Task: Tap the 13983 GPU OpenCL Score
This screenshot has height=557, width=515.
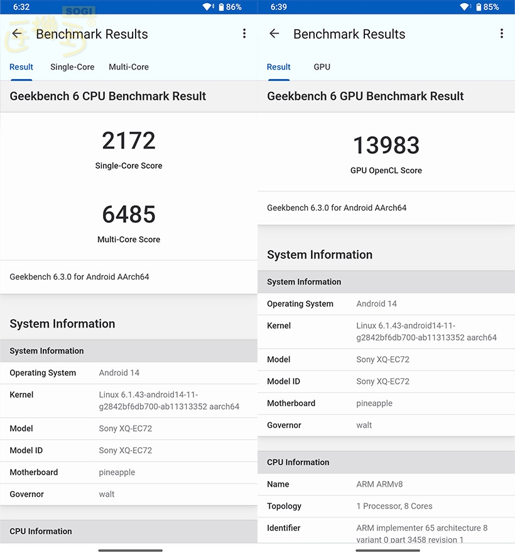Action: click(x=386, y=146)
